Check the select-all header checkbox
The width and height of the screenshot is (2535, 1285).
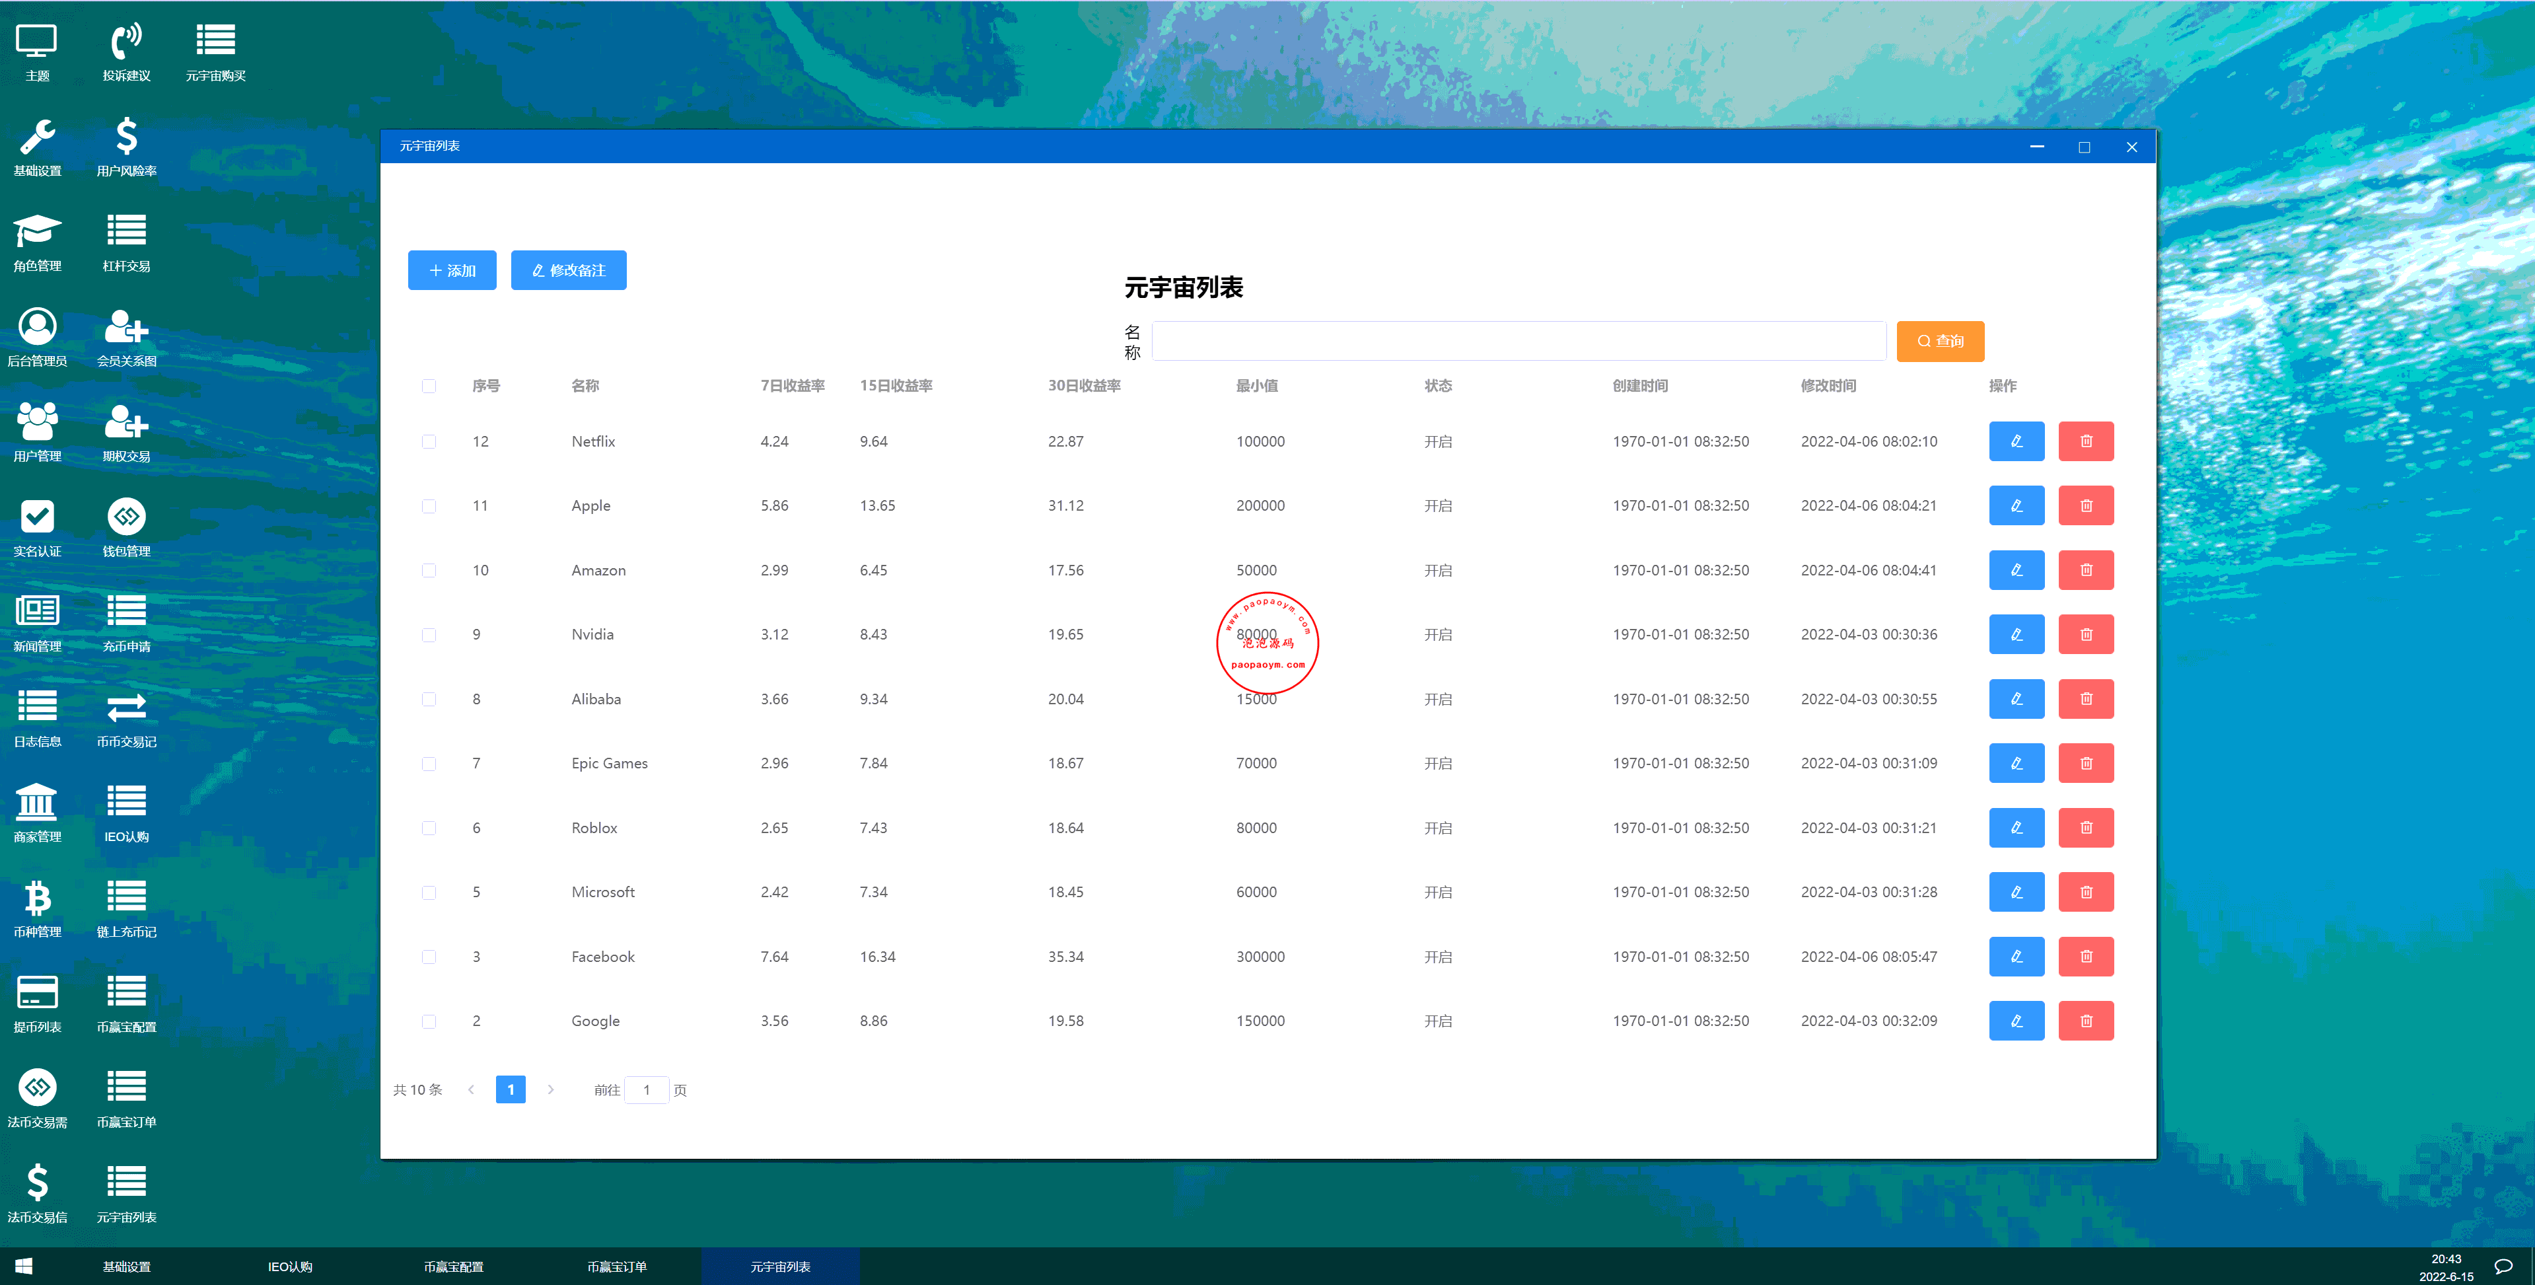(429, 386)
